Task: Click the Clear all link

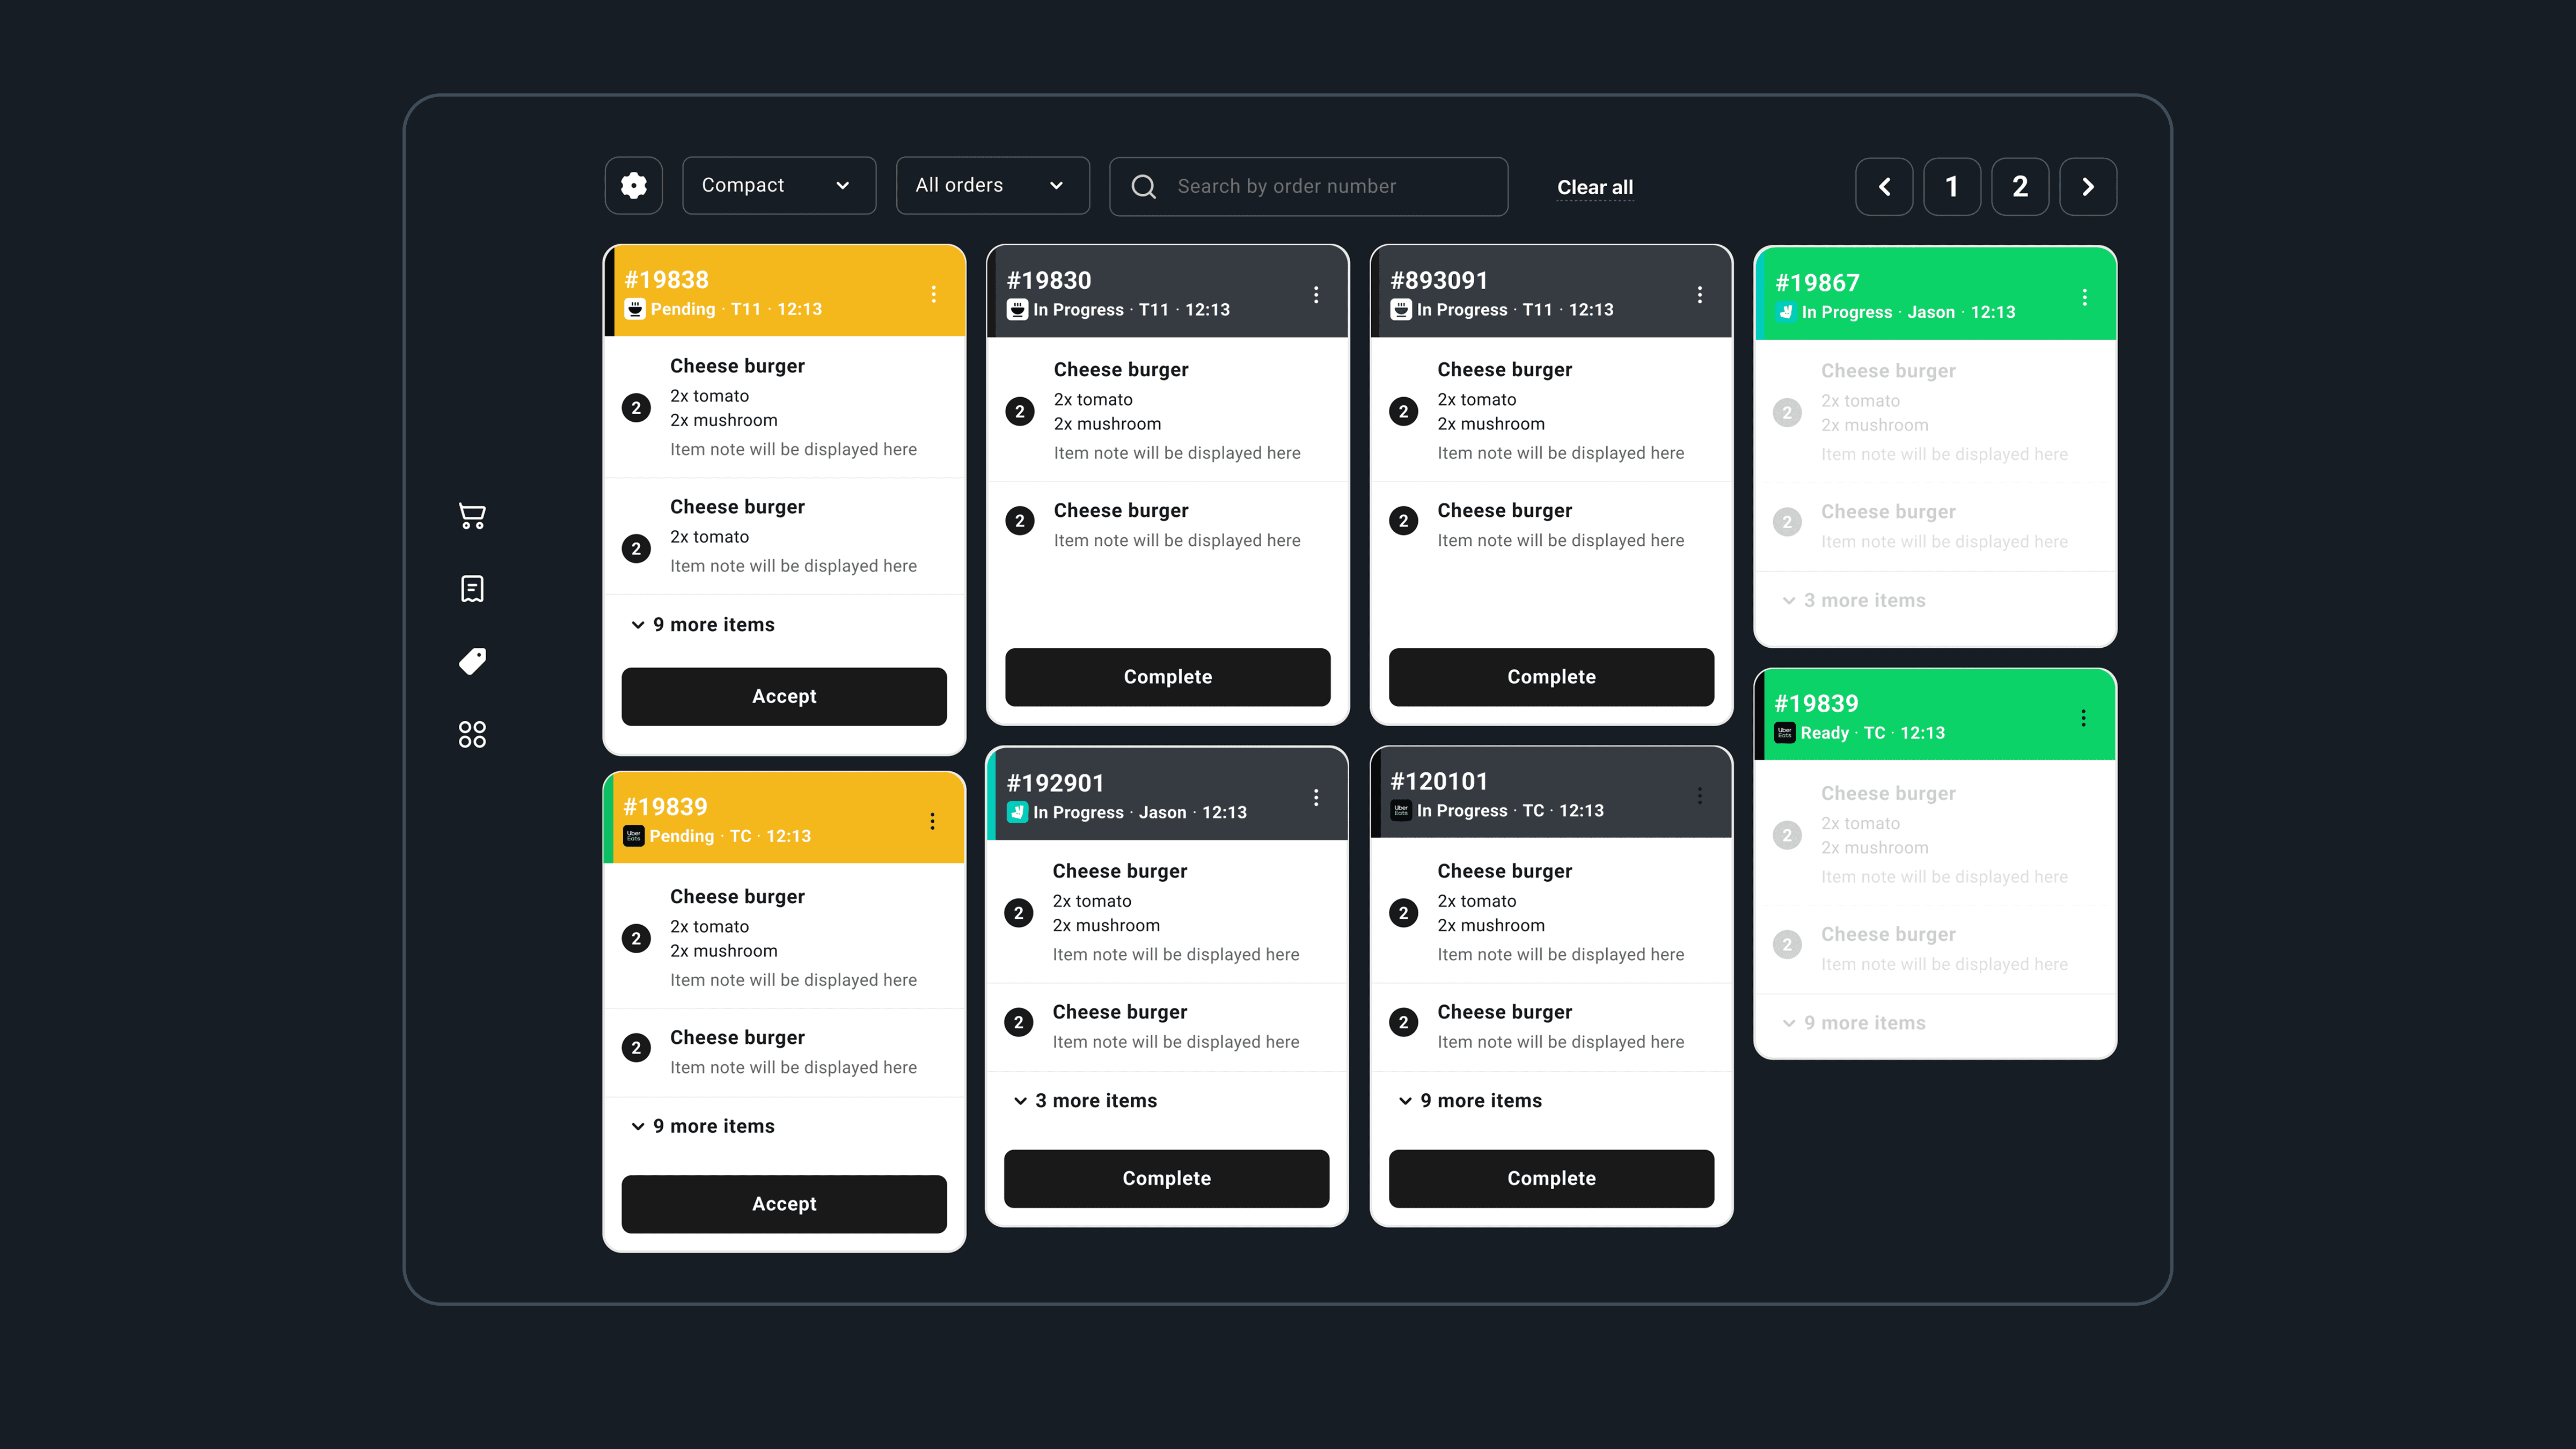Action: (x=1594, y=188)
